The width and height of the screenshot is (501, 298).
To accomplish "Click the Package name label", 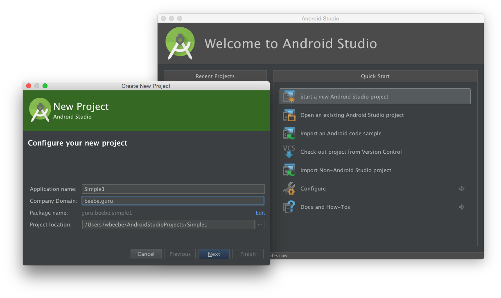I will 49,213.
